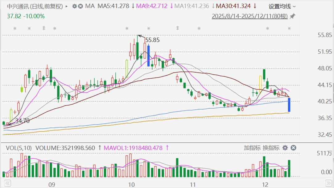Close the VOL indicator panel

(x=293, y=148)
